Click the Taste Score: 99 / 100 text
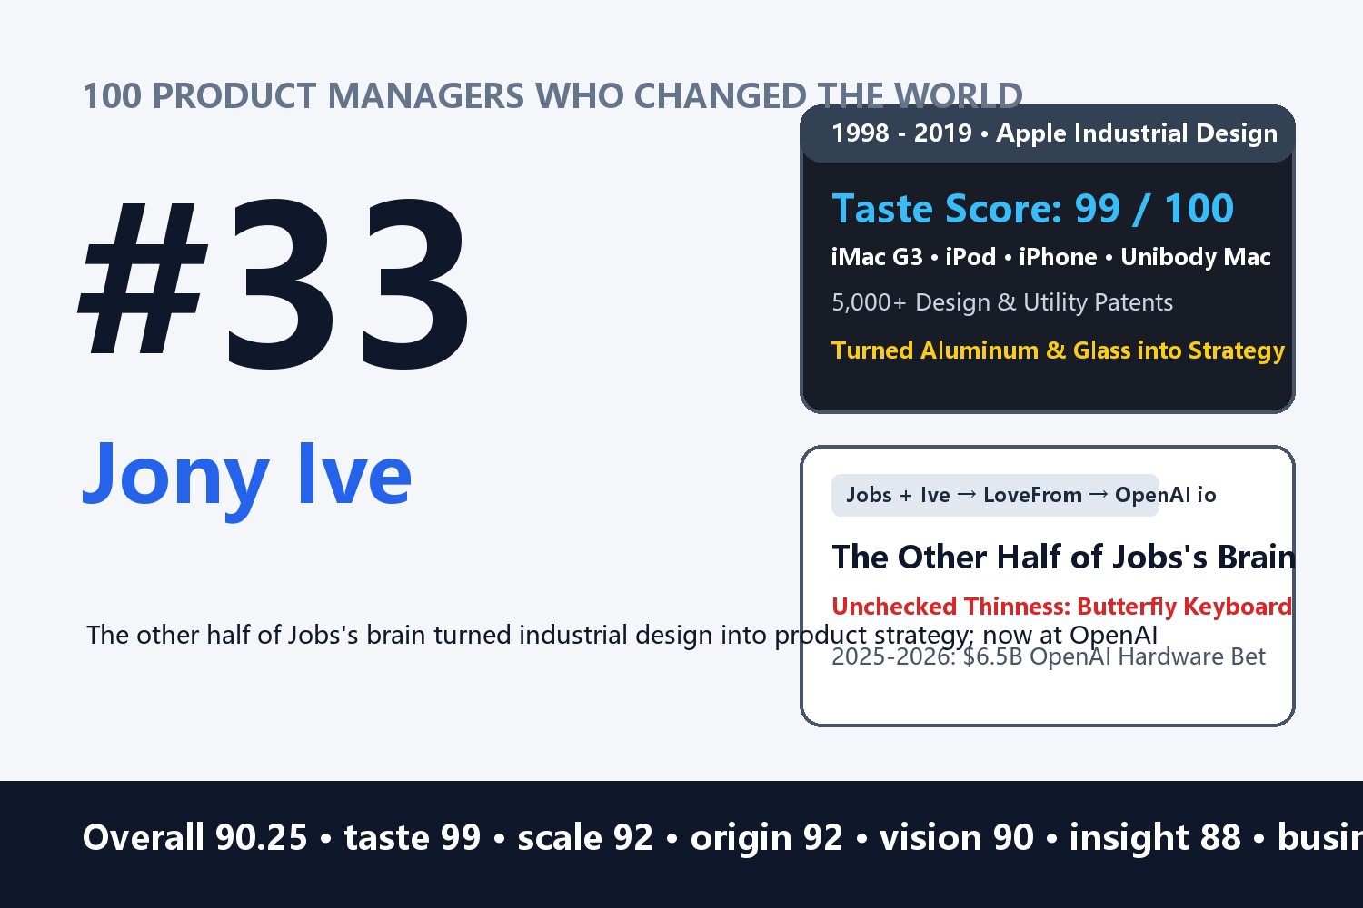 pos(1032,209)
